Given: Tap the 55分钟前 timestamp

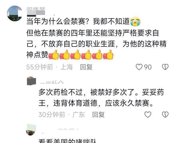Looking at the screenshot, I should coord(40,67).
